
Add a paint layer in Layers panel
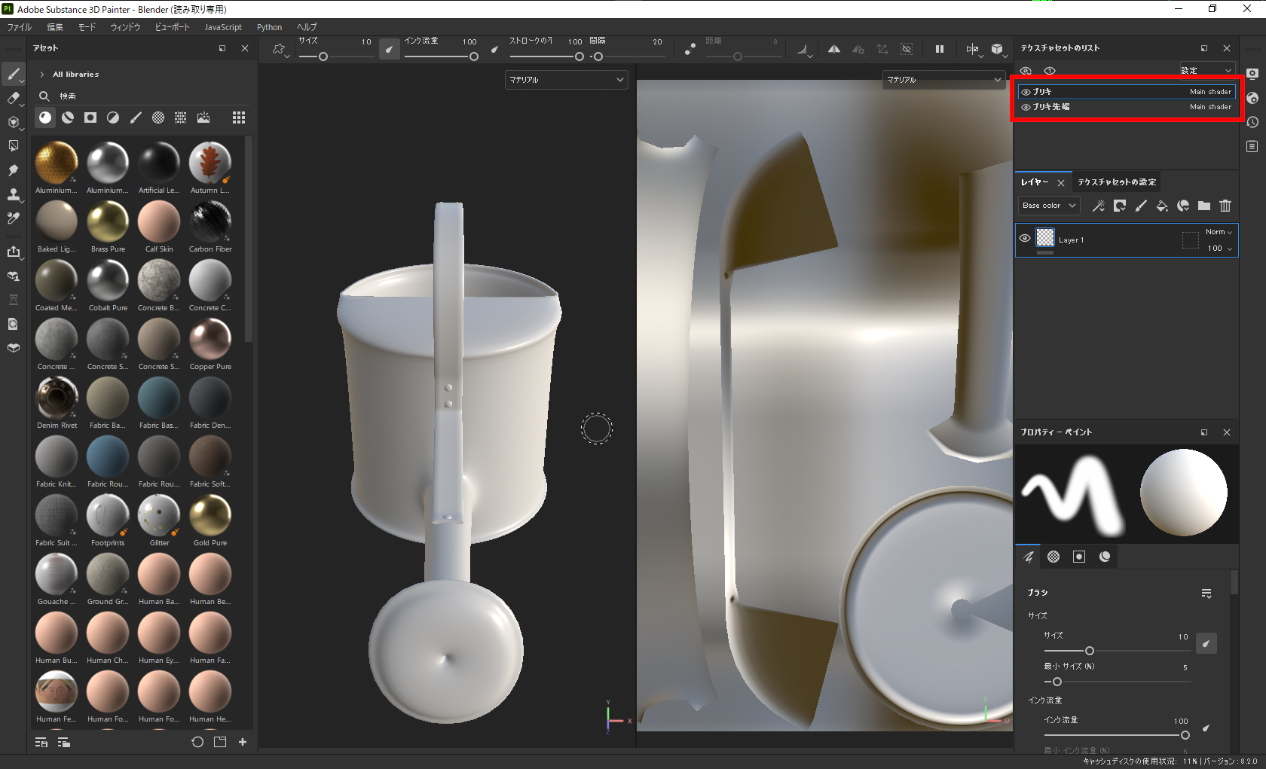click(x=1141, y=206)
